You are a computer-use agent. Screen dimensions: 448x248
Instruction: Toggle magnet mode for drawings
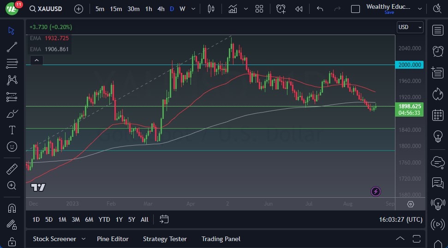[x=12, y=208]
